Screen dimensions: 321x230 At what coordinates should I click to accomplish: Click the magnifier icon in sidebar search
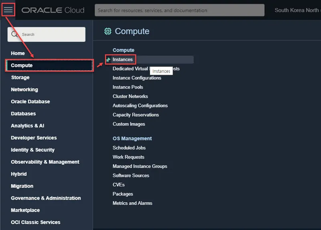coord(14,34)
